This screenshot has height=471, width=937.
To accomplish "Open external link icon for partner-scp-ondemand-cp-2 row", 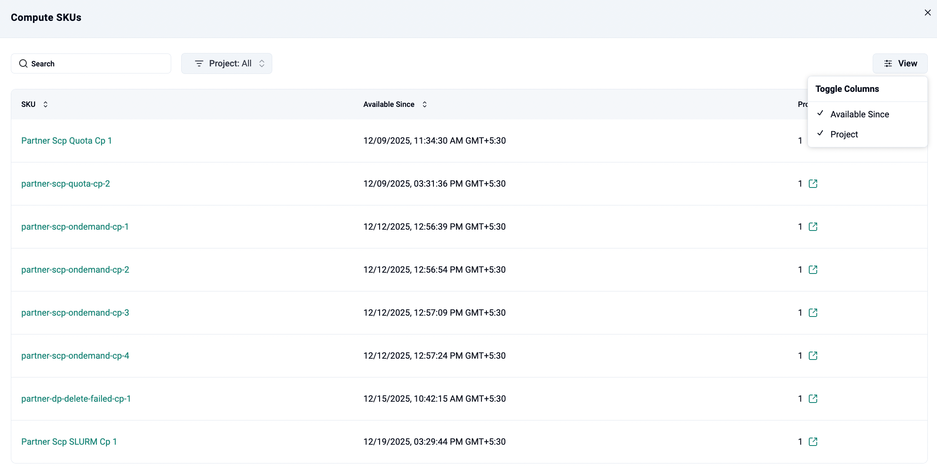I will coord(813,270).
